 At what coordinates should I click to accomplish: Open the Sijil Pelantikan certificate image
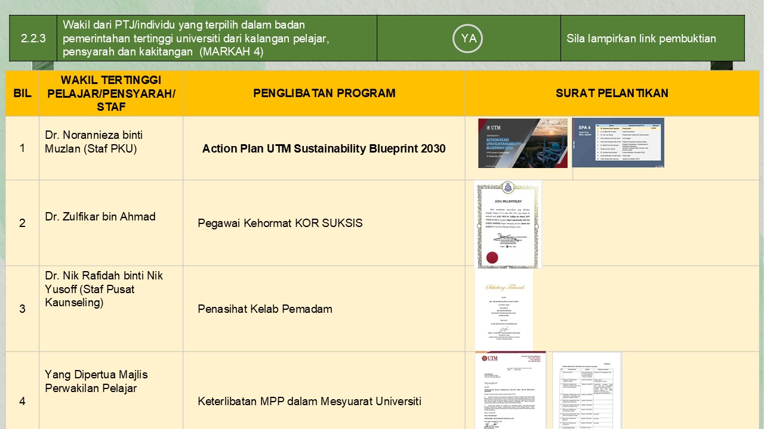pos(508,224)
